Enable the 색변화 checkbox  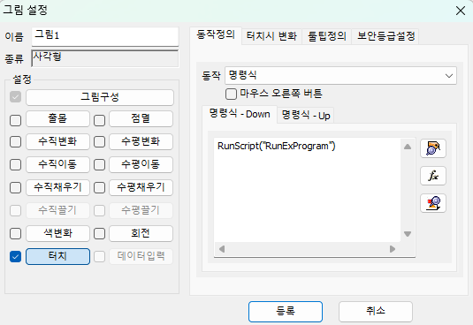[x=15, y=233]
